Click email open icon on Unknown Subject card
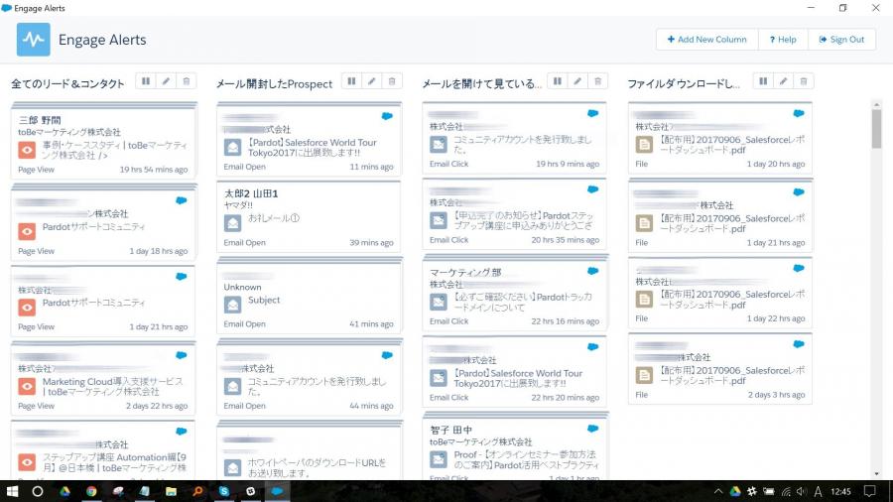 point(232,305)
